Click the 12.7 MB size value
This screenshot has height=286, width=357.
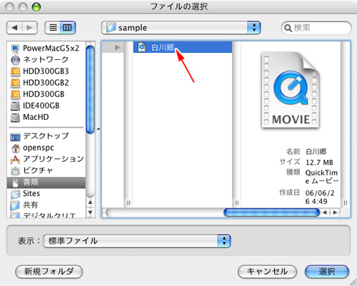pos(319,163)
